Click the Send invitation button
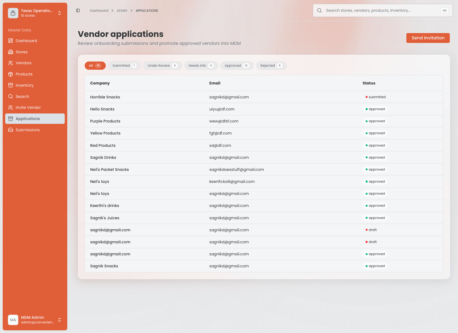Viewport: 458px width, 333px height. [428, 38]
